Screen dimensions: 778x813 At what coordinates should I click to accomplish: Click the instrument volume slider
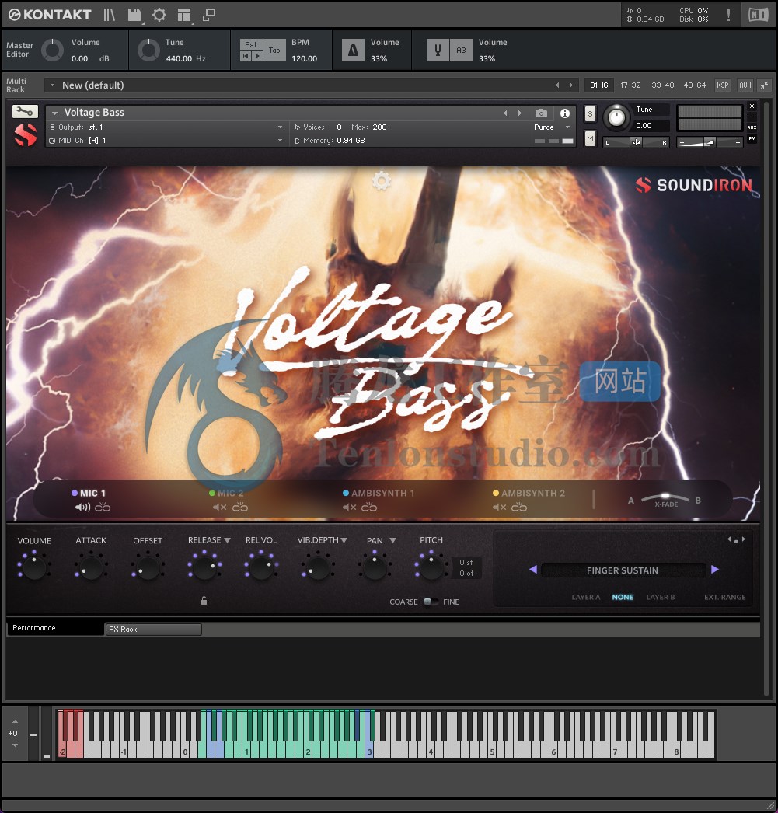[x=710, y=142]
